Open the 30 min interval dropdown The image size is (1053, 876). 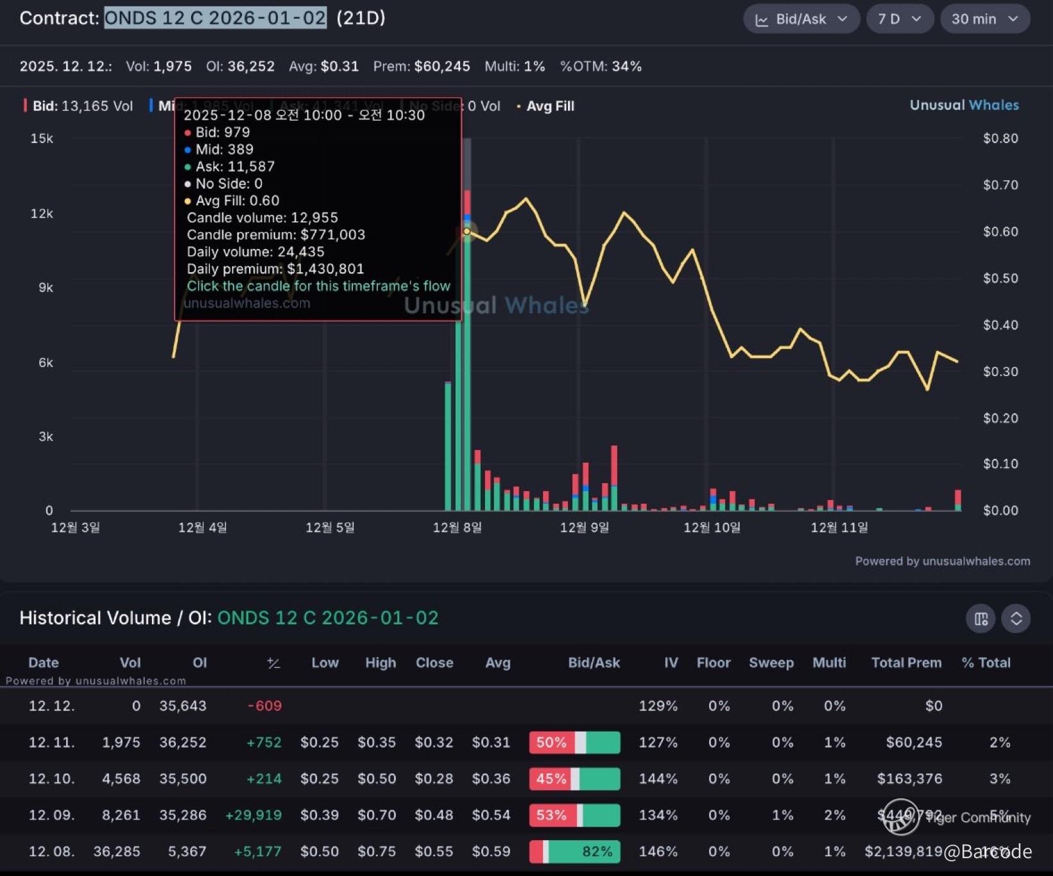pos(984,19)
